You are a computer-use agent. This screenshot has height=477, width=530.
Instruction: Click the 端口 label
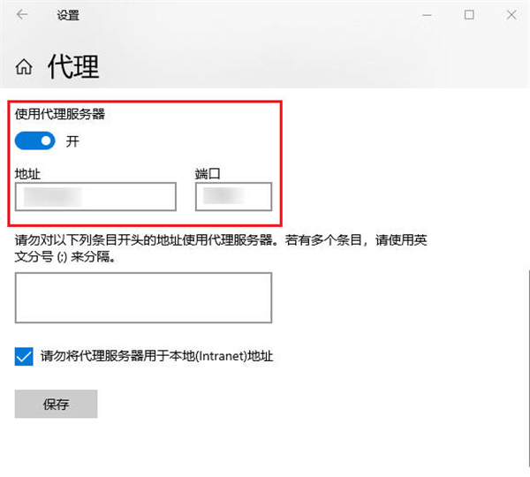pos(208,174)
